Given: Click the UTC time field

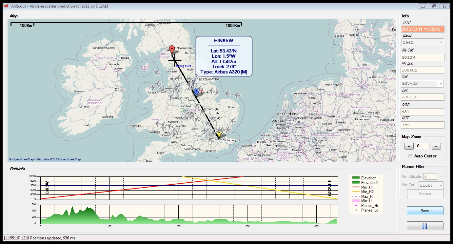Looking at the screenshot, I should [x=423, y=29].
